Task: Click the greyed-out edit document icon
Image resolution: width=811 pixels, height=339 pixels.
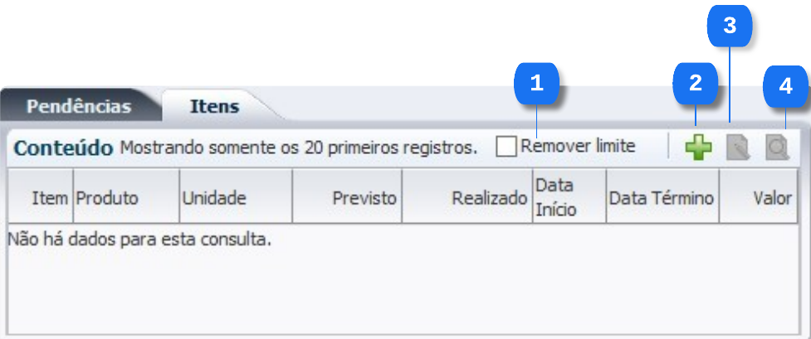Action: 739,148
